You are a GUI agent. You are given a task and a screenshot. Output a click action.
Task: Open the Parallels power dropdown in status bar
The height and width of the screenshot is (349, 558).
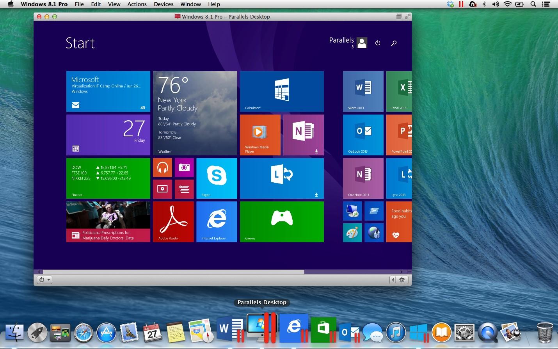pos(44,280)
